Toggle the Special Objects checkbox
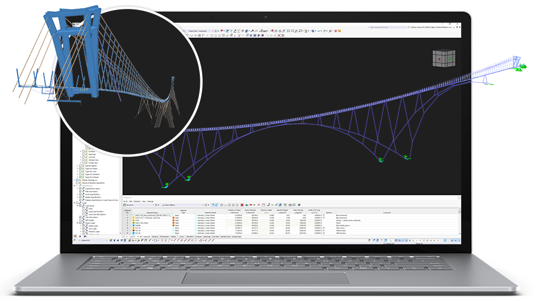536x301 pixels. pyautogui.click(x=80, y=165)
